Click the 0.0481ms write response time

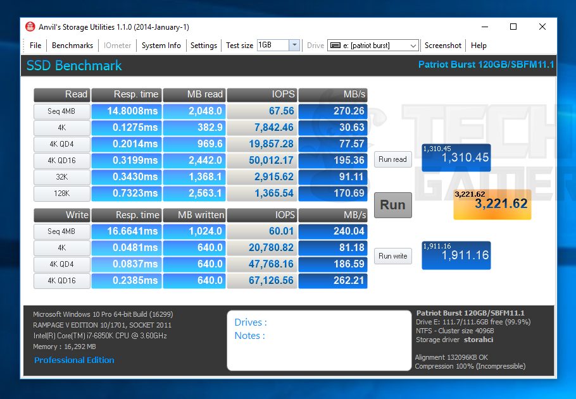tap(127, 248)
